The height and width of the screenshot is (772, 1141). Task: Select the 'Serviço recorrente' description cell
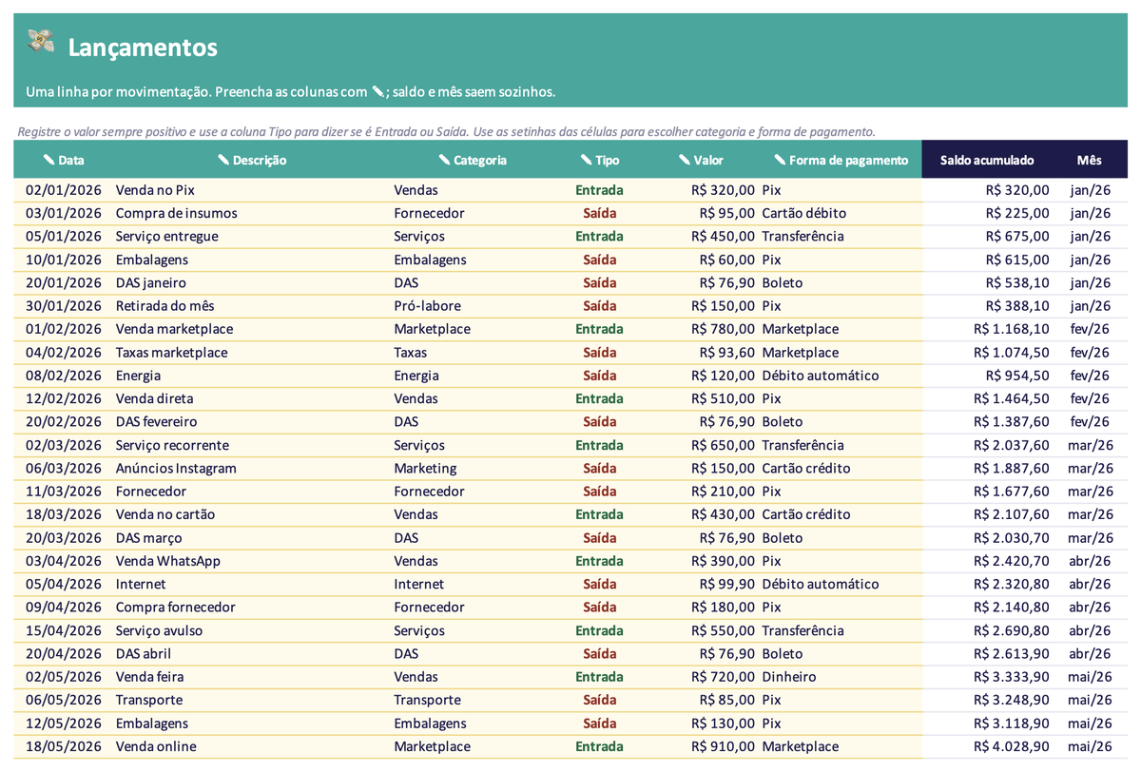(252, 445)
